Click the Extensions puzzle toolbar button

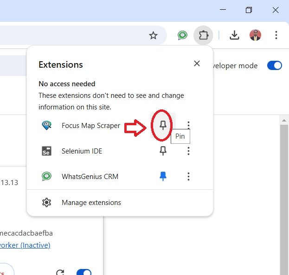coord(203,35)
